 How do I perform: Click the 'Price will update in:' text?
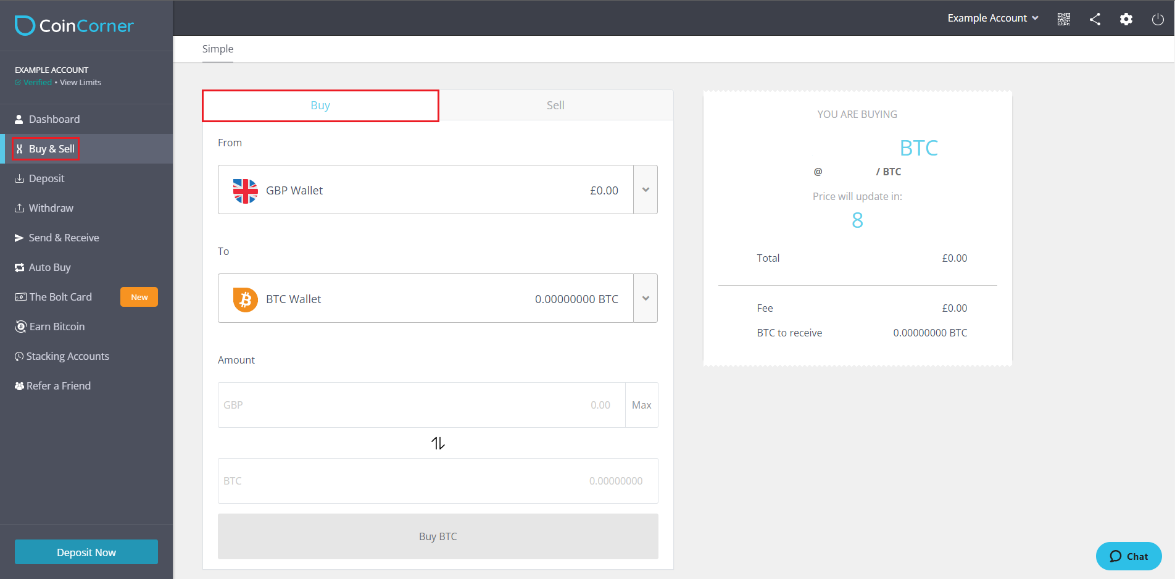pyautogui.click(x=857, y=196)
